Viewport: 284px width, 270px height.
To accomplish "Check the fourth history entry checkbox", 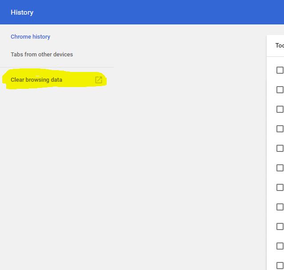I will (280, 129).
